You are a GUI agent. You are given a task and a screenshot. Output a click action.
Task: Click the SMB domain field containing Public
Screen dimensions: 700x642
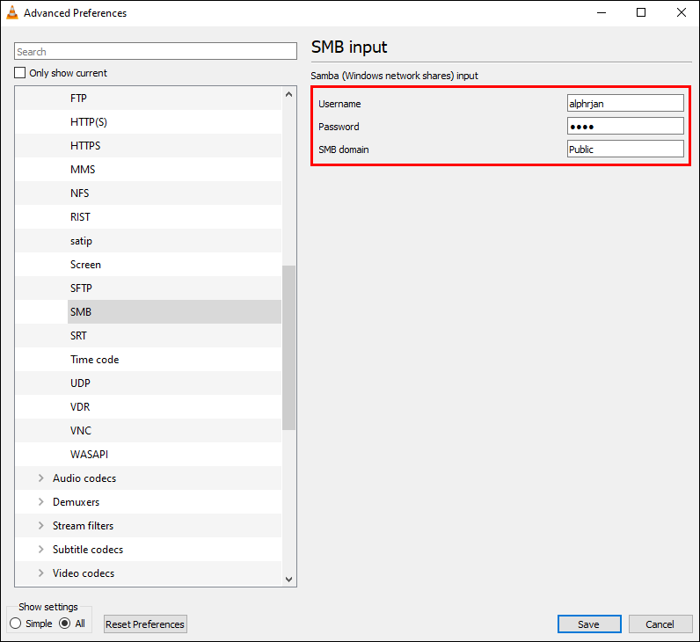pos(625,149)
